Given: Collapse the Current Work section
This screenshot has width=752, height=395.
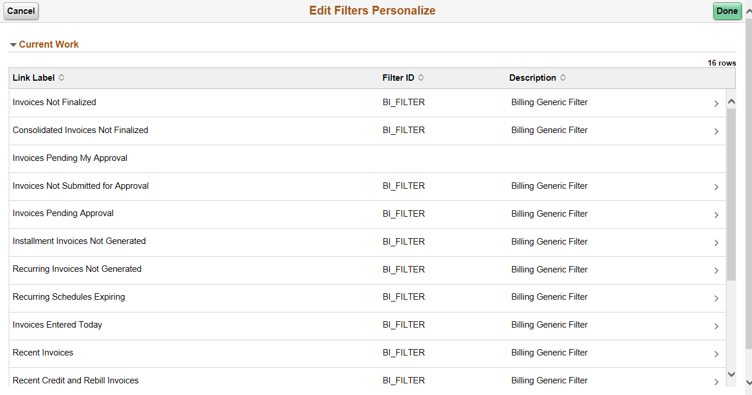Looking at the screenshot, I should (x=13, y=44).
